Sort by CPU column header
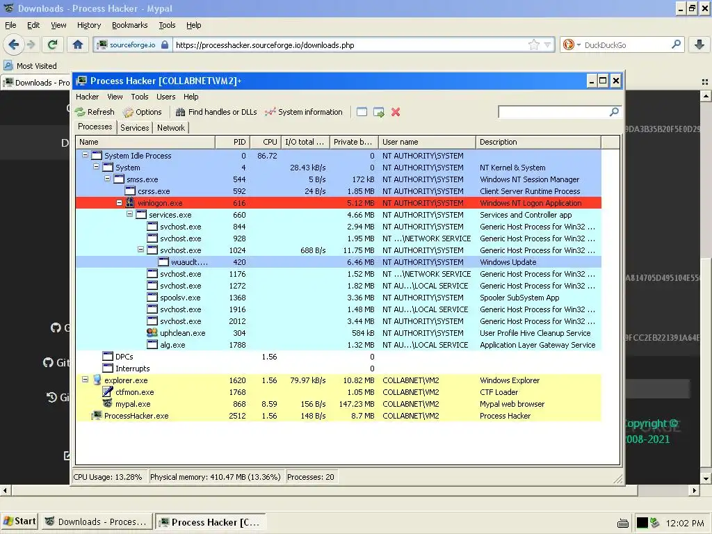The width and height of the screenshot is (712, 534). coord(266,142)
